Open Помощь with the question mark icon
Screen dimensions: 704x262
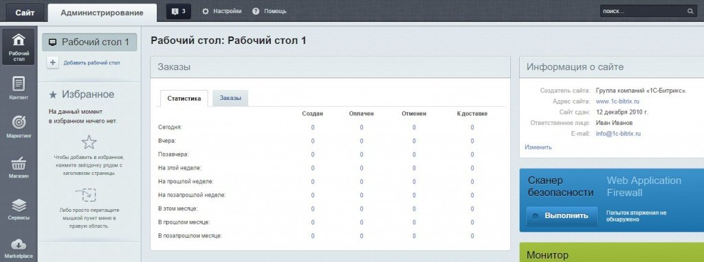(269, 11)
